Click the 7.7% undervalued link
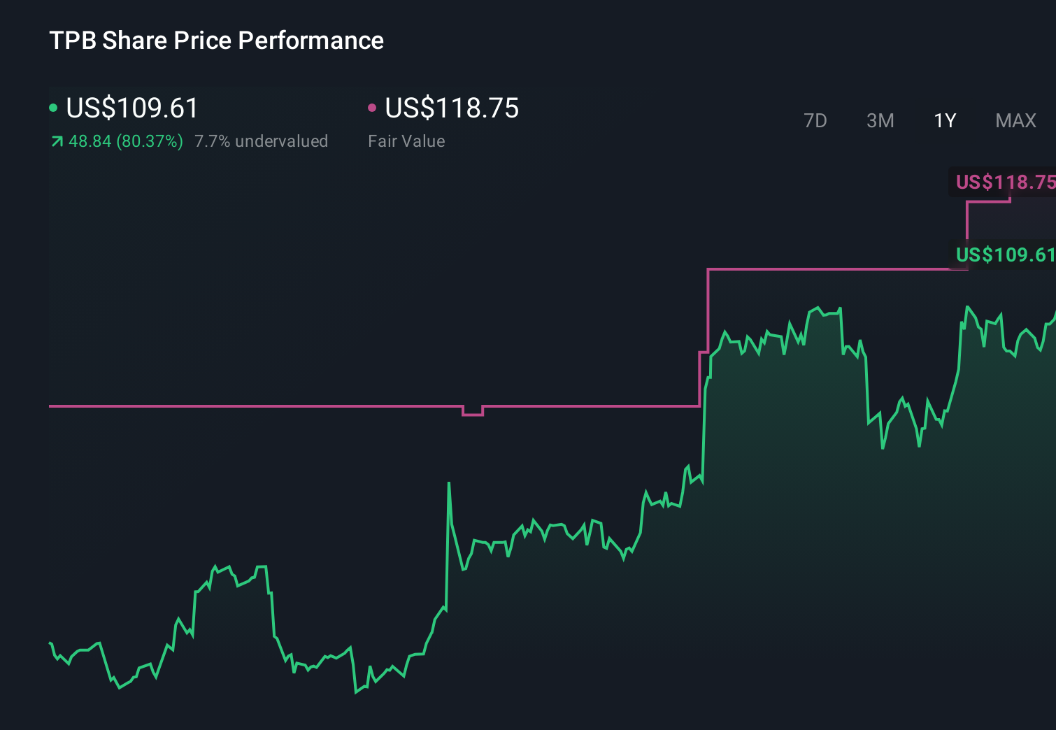Viewport: 1056px width, 730px height. 262,141
